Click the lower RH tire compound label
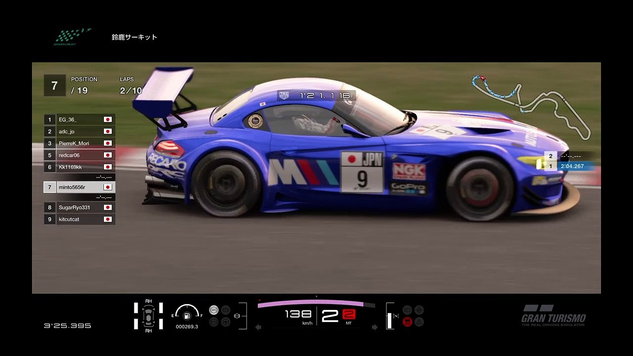The height and width of the screenshot is (356, 633). tap(148, 331)
